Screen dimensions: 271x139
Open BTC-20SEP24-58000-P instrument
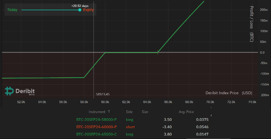pos(96,120)
